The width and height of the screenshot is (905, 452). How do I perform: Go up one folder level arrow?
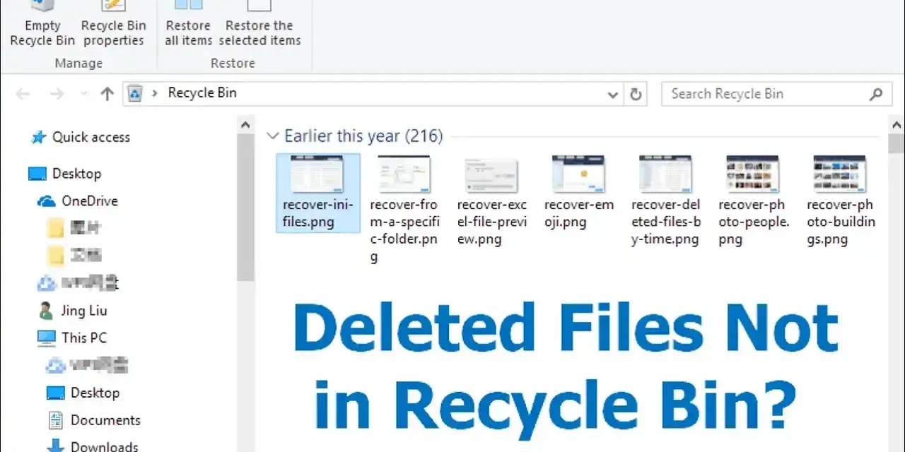107,93
